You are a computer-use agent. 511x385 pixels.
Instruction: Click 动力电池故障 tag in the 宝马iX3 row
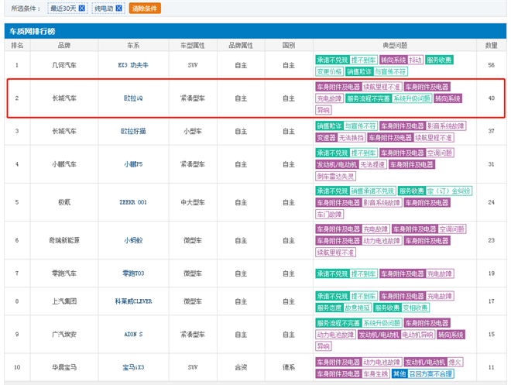click(x=382, y=363)
